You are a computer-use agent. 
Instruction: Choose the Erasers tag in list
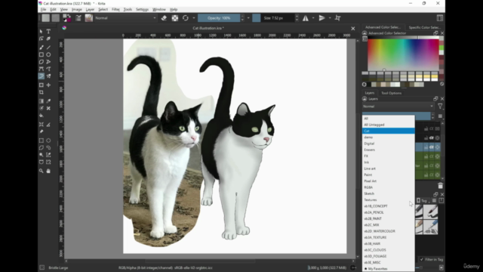[389, 150]
